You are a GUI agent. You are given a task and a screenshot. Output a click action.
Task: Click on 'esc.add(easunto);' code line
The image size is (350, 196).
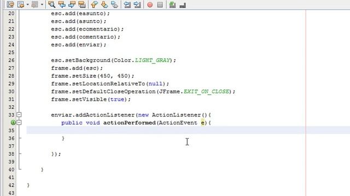click(80, 14)
